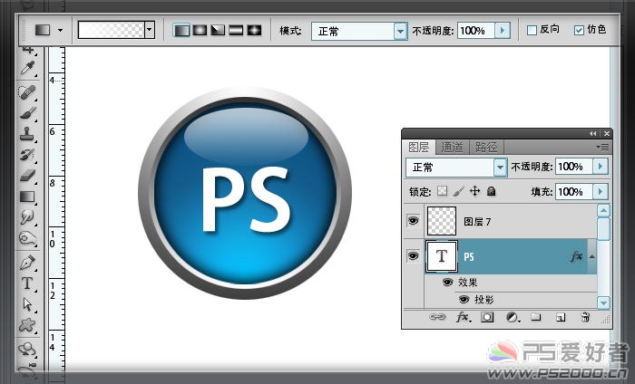Click the link layers icon
Viewport: 635px width, 384px height.
[437, 317]
